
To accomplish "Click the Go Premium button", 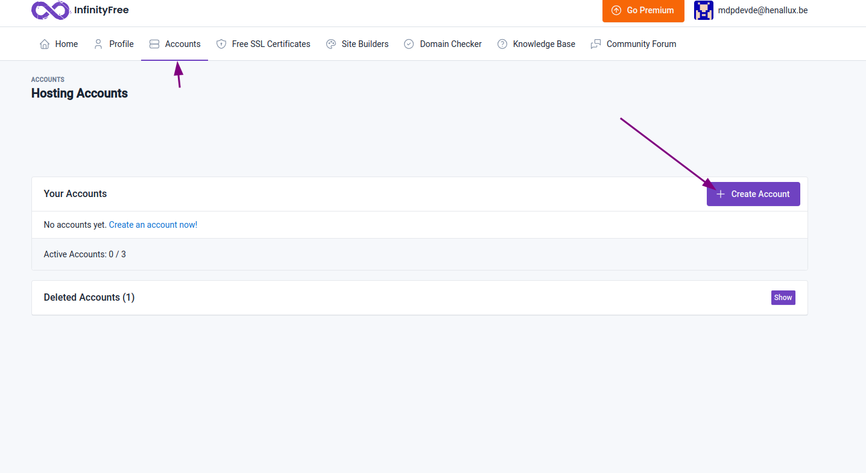I will coord(643,10).
